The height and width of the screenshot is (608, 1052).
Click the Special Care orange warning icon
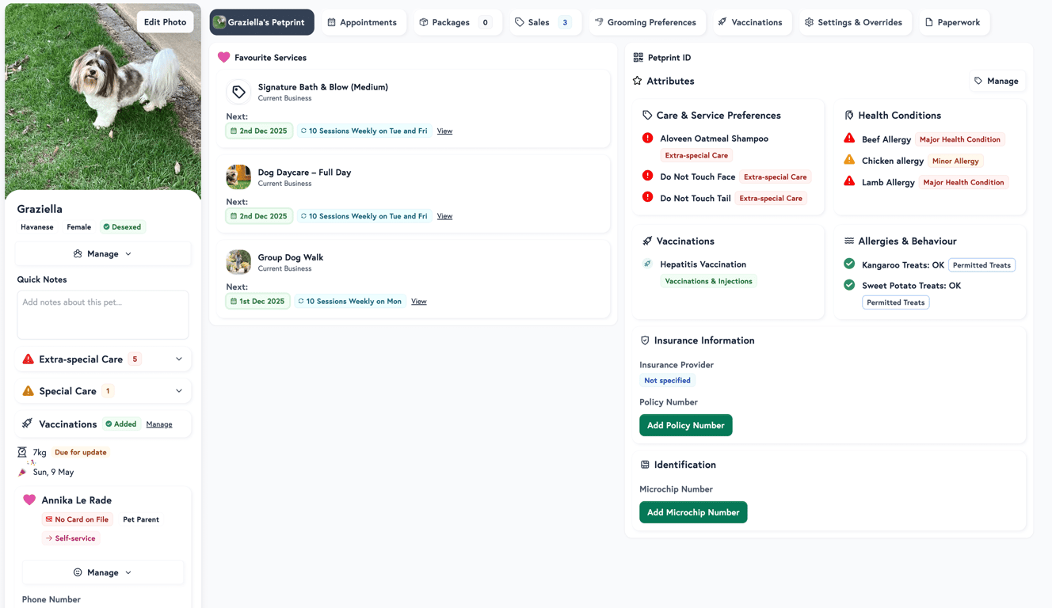[29, 390]
